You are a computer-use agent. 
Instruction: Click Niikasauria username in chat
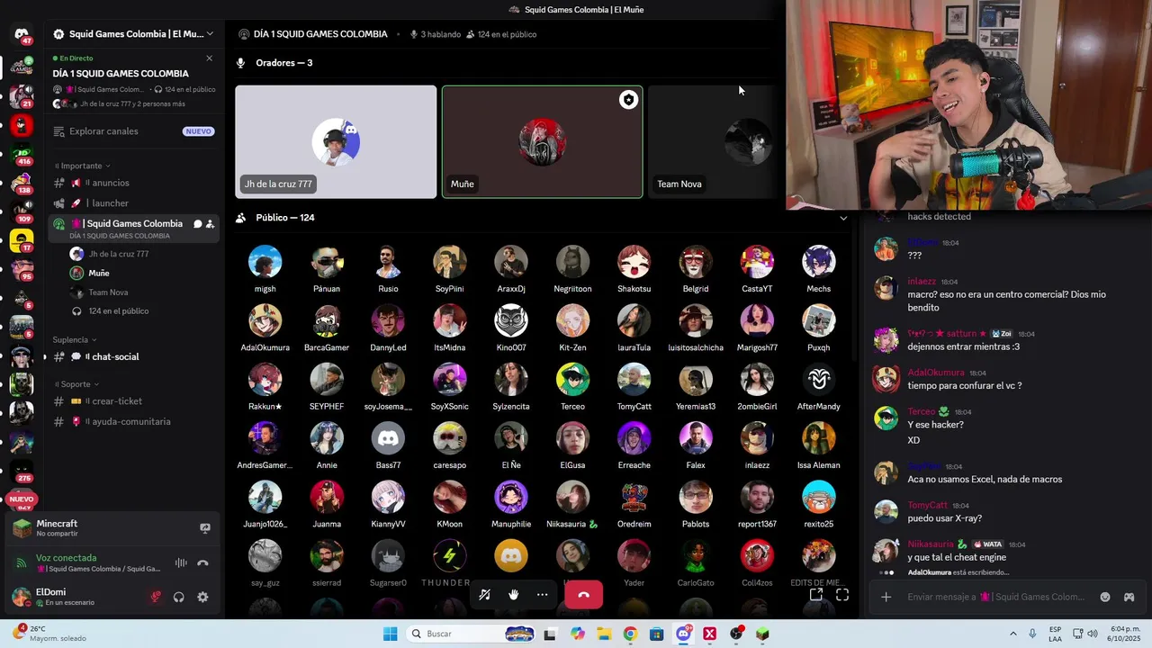coord(931,544)
